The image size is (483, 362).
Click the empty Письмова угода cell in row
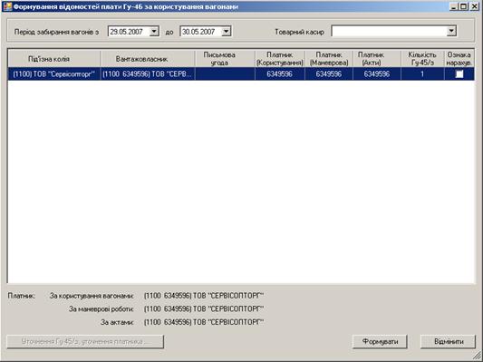pos(225,74)
